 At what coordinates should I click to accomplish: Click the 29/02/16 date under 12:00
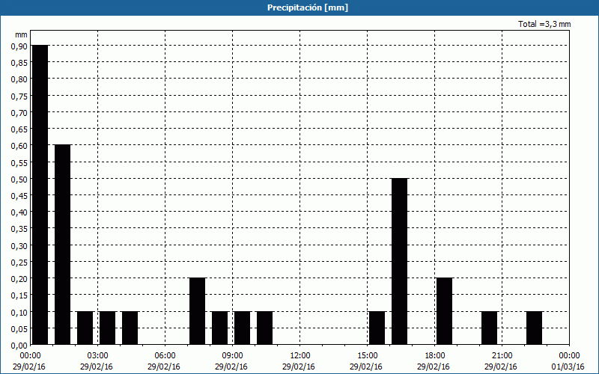tap(299, 367)
